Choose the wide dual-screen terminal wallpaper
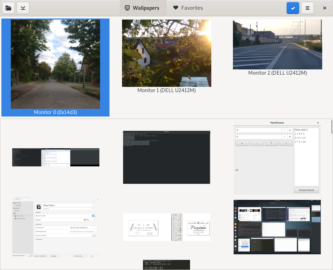The image size is (333, 270). (56, 157)
